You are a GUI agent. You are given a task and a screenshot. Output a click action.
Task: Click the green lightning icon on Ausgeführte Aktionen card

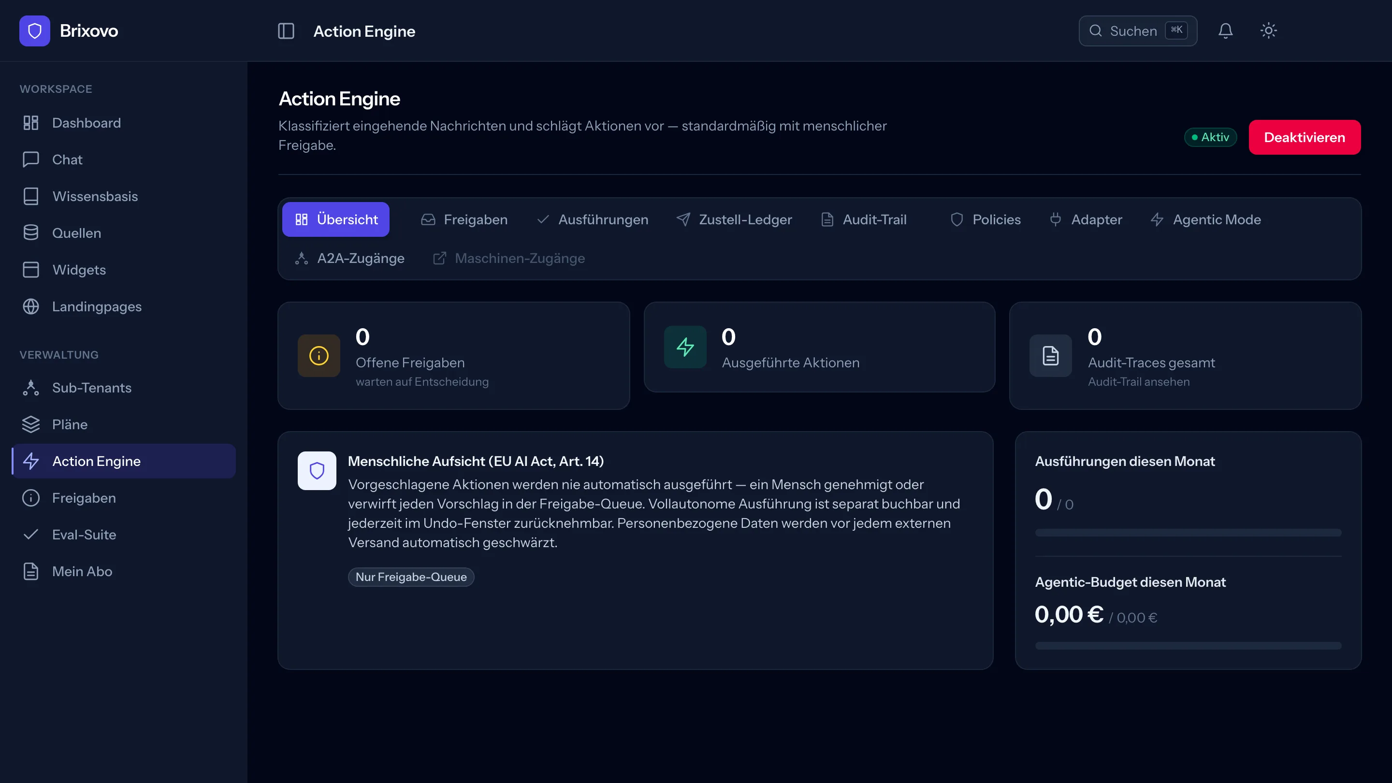pos(685,347)
